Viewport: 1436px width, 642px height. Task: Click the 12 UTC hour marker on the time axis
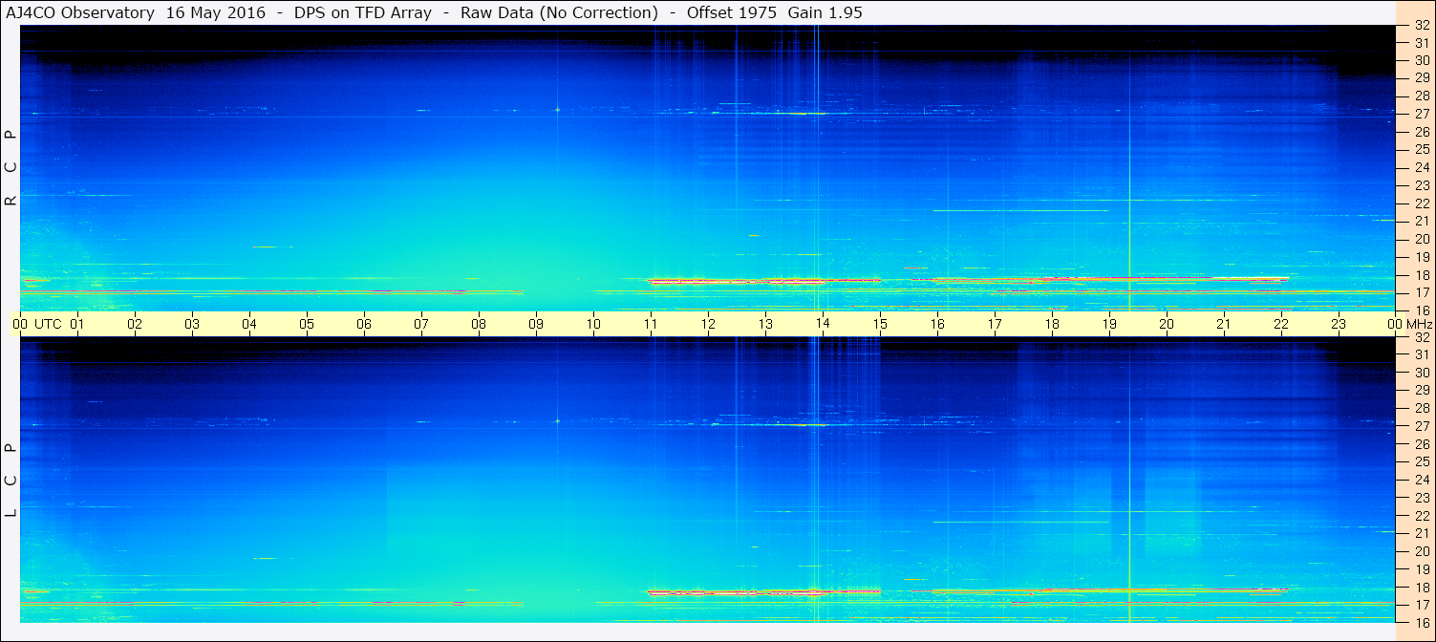[x=708, y=324]
